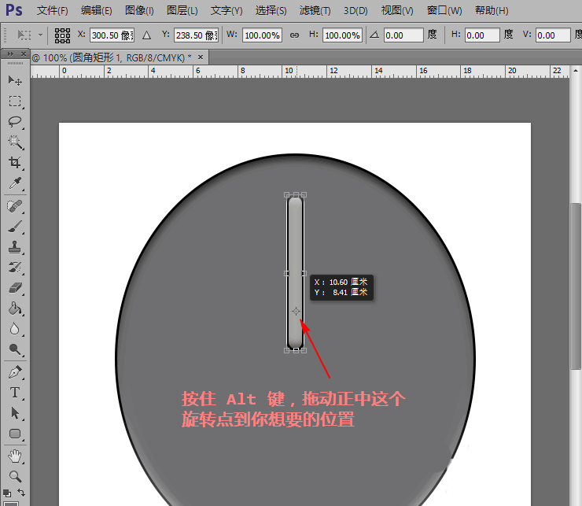
Task: Open the 文字(Y) menu
Action: click(x=227, y=10)
